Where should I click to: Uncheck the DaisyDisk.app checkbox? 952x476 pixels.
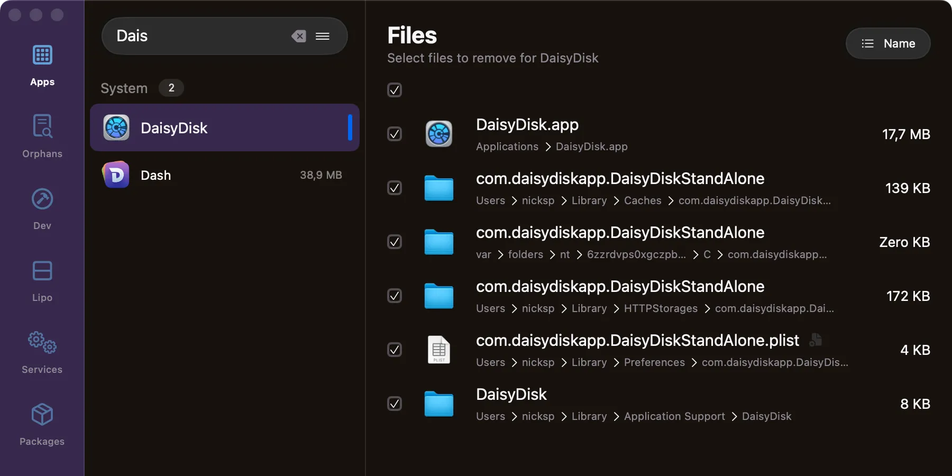tap(395, 134)
